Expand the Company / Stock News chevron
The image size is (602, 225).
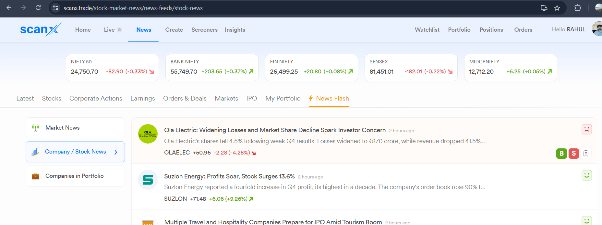(116, 152)
